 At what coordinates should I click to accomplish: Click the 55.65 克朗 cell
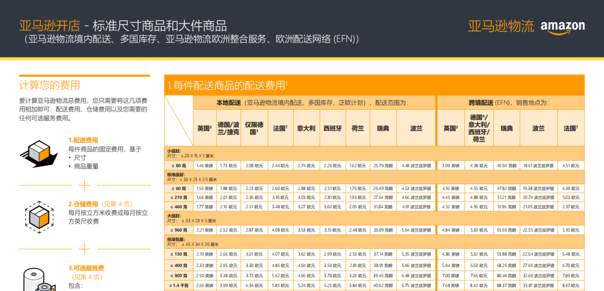click(x=507, y=230)
